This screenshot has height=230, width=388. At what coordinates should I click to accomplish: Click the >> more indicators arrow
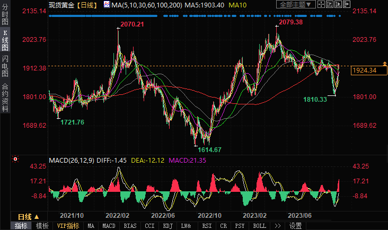click(x=277, y=226)
